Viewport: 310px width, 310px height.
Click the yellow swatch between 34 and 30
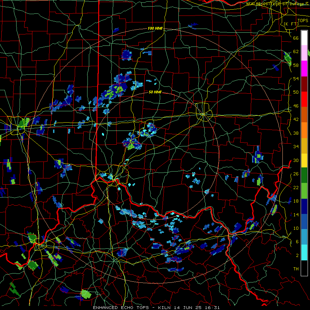click(x=304, y=161)
